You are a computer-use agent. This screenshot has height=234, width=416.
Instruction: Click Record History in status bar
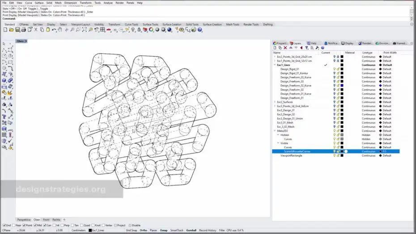click(208, 230)
